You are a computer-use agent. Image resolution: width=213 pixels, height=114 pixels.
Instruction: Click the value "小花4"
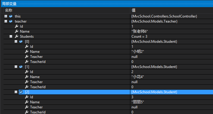pos(138,77)
